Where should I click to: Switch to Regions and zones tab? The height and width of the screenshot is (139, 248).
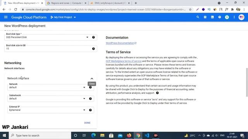pyautogui.click(x=66, y=3)
